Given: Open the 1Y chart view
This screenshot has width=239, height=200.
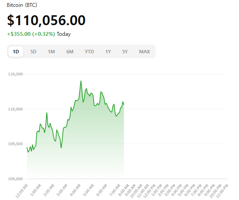Looking at the screenshot, I should pos(108,52).
